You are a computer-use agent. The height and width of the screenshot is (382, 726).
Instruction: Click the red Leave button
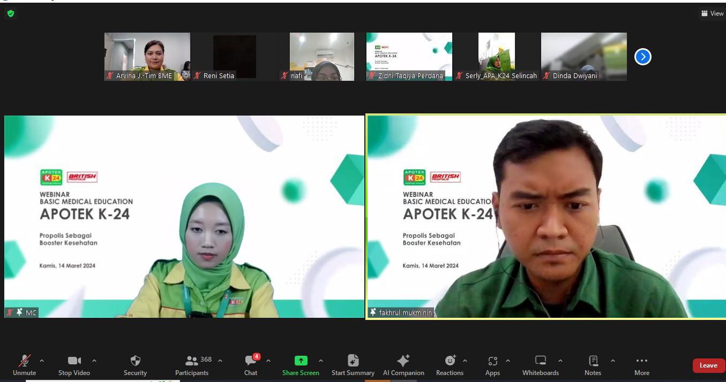click(708, 365)
